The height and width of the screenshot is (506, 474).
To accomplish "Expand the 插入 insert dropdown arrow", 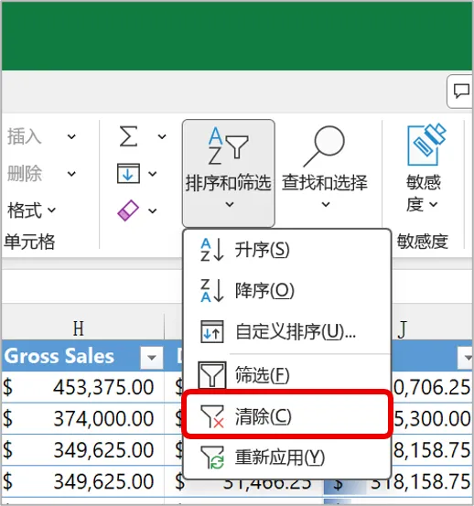I will [x=71, y=136].
